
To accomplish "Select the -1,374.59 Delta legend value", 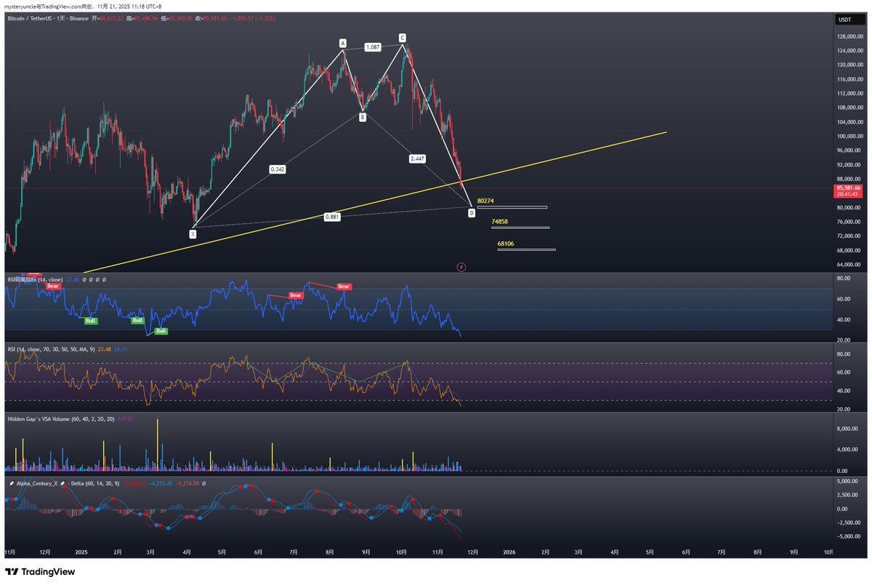I will pyautogui.click(x=188, y=483).
